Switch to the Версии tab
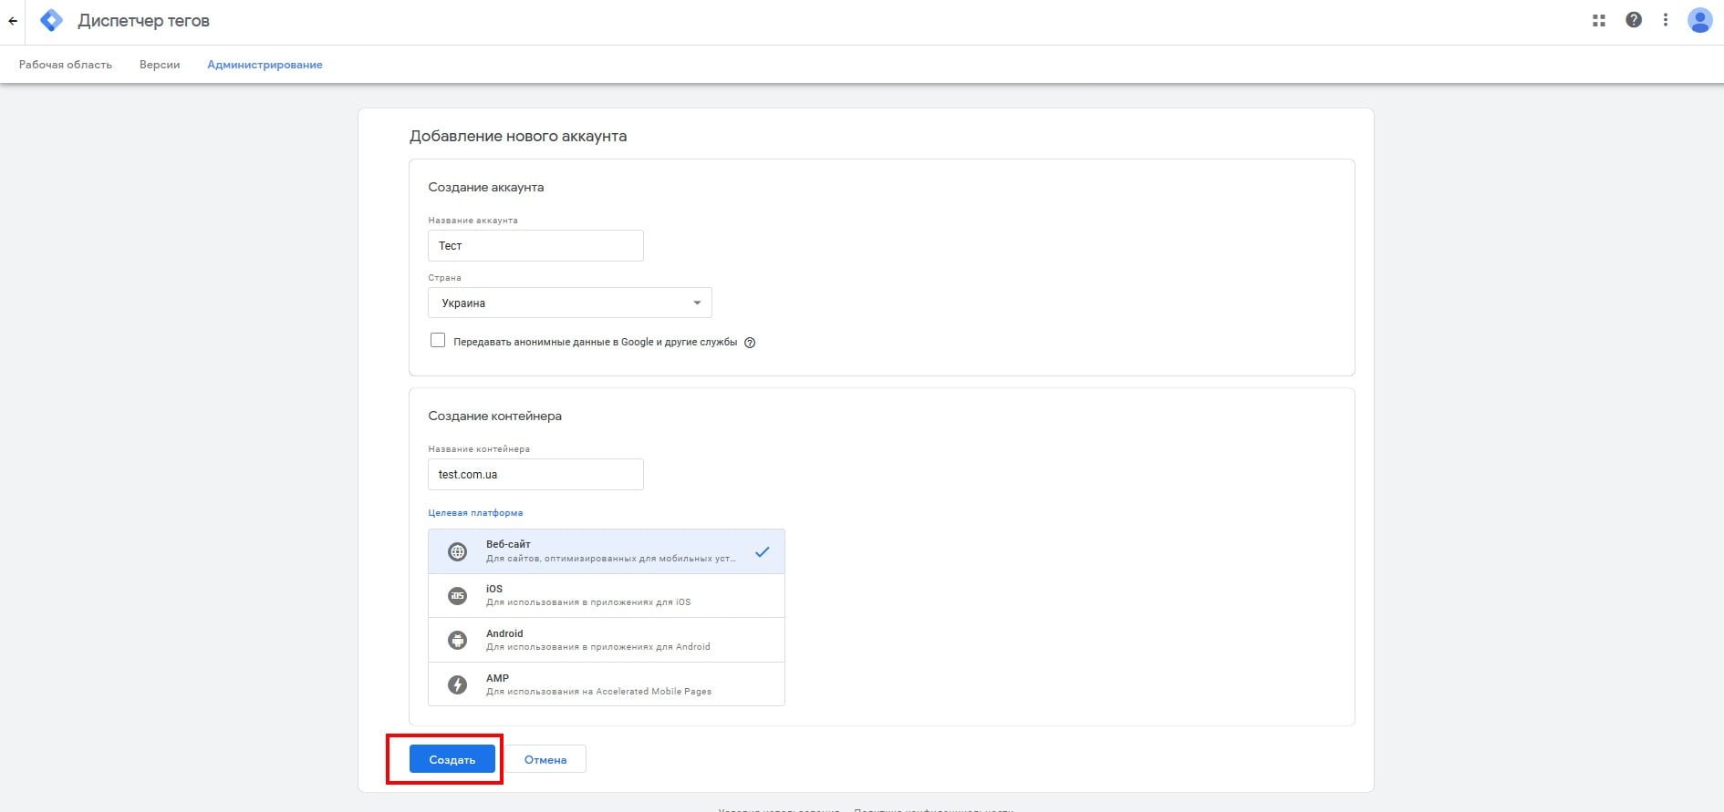Image resolution: width=1724 pixels, height=812 pixels. [160, 65]
